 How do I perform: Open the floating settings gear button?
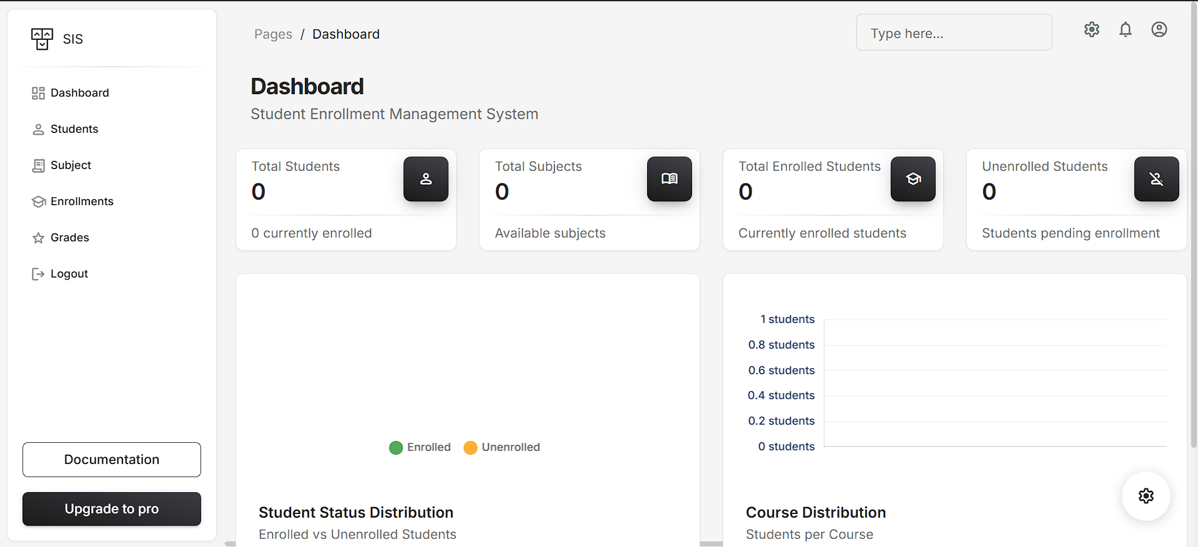tap(1146, 496)
